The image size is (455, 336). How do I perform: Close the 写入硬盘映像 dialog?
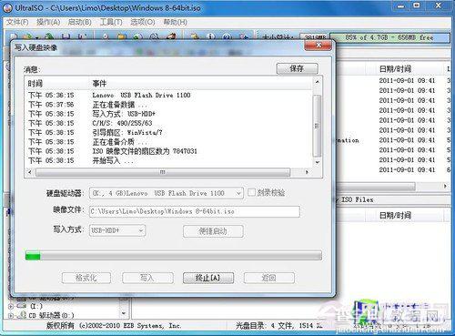[318, 46]
